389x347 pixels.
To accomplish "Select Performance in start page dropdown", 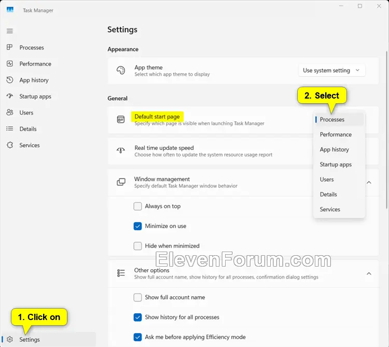I will pos(339,134).
